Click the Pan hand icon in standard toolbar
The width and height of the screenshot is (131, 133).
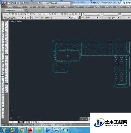(50, 14)
